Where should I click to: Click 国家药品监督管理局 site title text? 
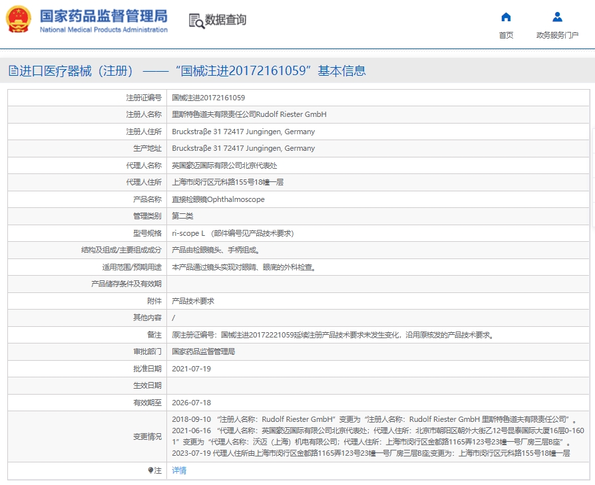(x=103, y=17)
